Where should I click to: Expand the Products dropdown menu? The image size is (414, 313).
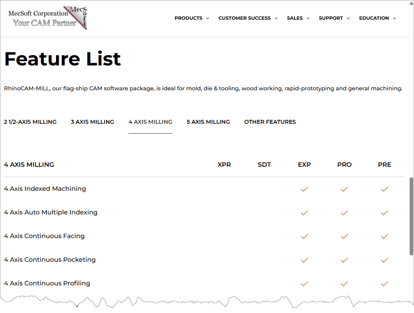[x=192, y=18]
